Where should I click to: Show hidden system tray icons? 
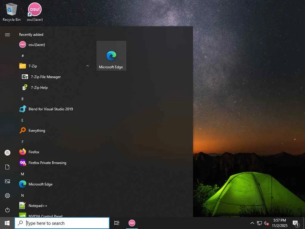[x=252, y=223]
